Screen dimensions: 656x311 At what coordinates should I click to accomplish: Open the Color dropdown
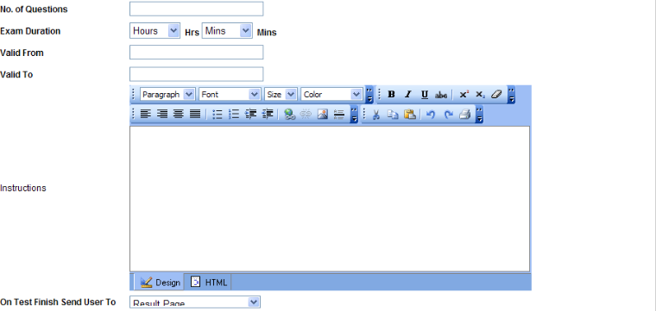coord(331,95)
